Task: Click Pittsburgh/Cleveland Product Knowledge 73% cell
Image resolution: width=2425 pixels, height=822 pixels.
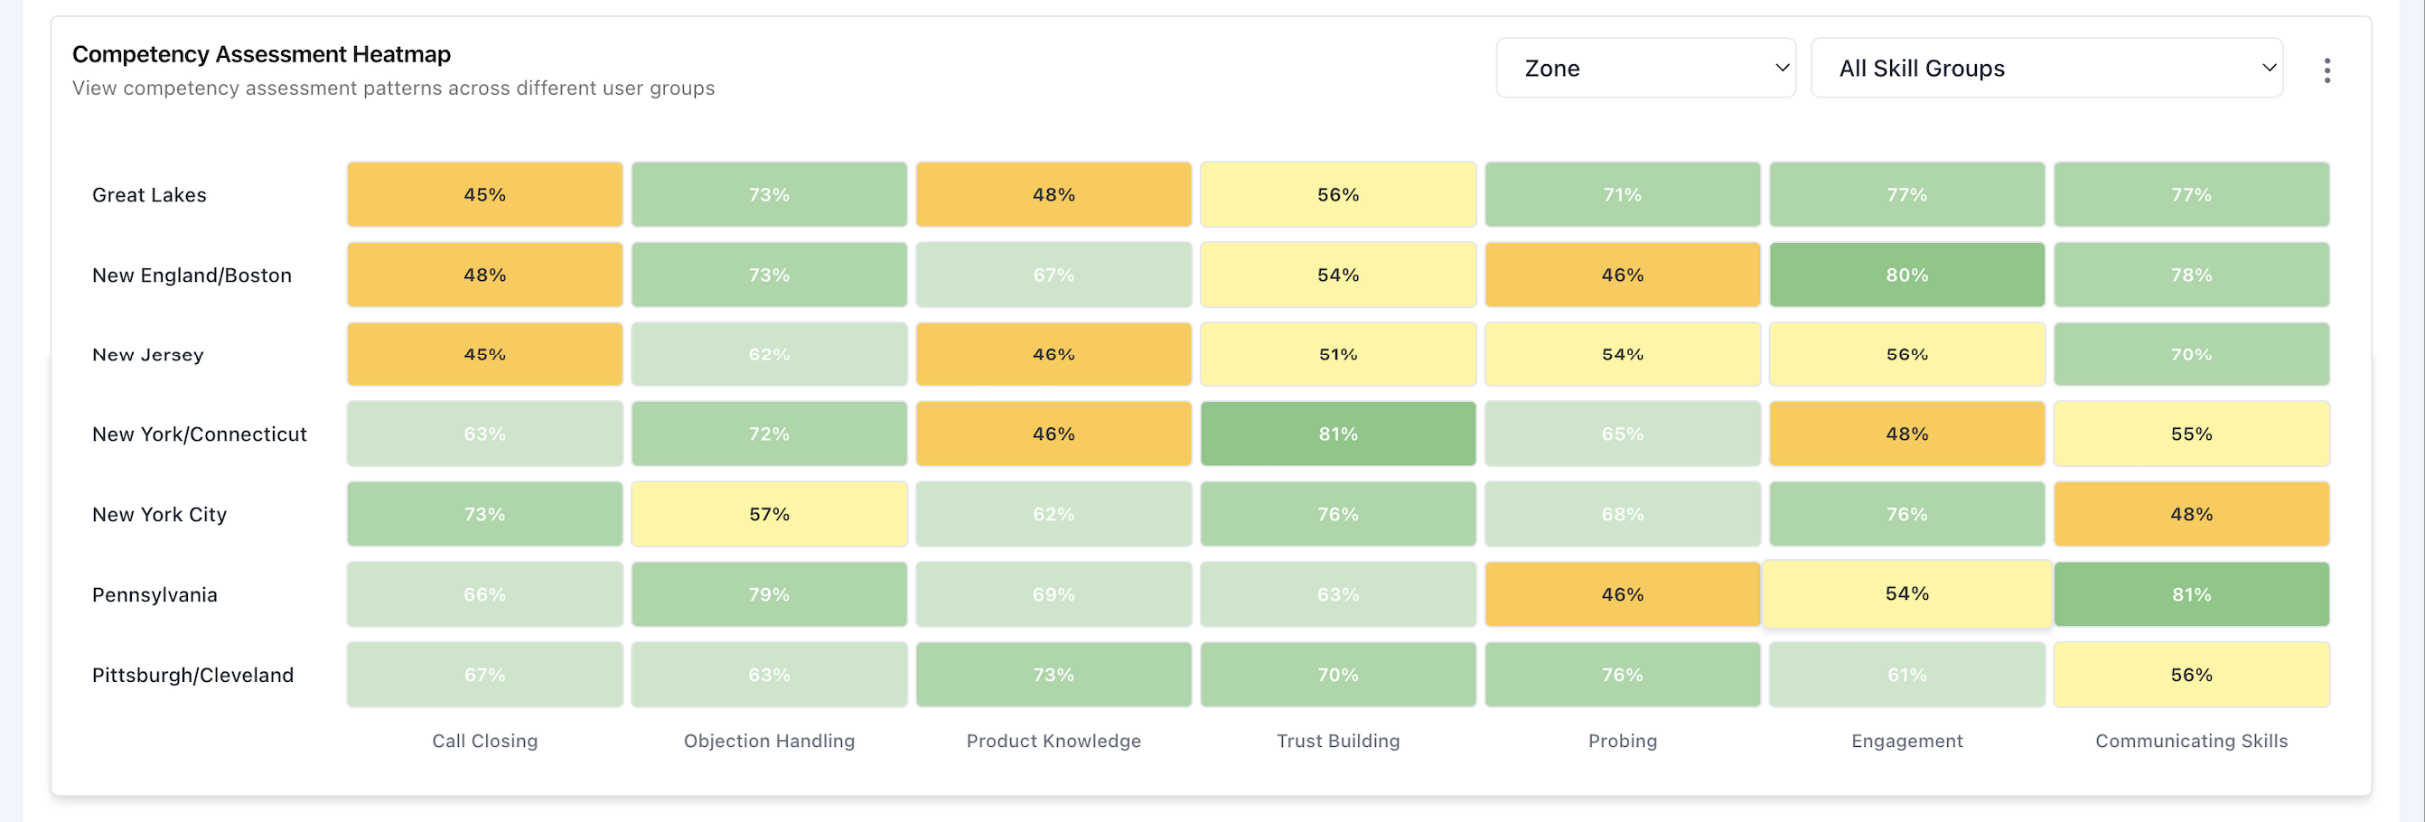Action: click(1053, 674)
